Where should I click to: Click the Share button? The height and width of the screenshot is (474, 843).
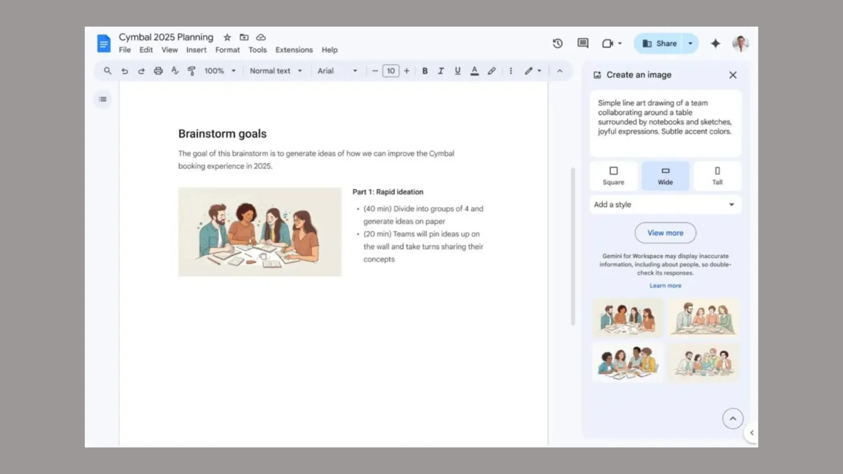pos(659,43)
